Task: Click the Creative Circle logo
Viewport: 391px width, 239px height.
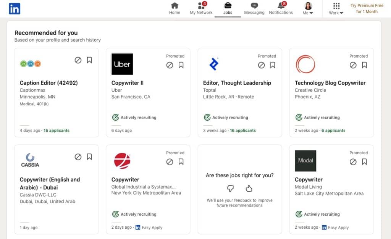Action: pos(305,64)
